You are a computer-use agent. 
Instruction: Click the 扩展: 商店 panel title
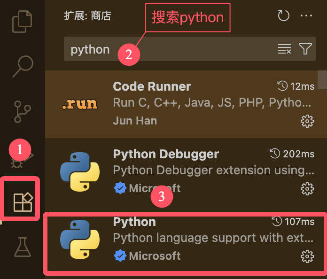pyautogui.click(x=87, y=15)
